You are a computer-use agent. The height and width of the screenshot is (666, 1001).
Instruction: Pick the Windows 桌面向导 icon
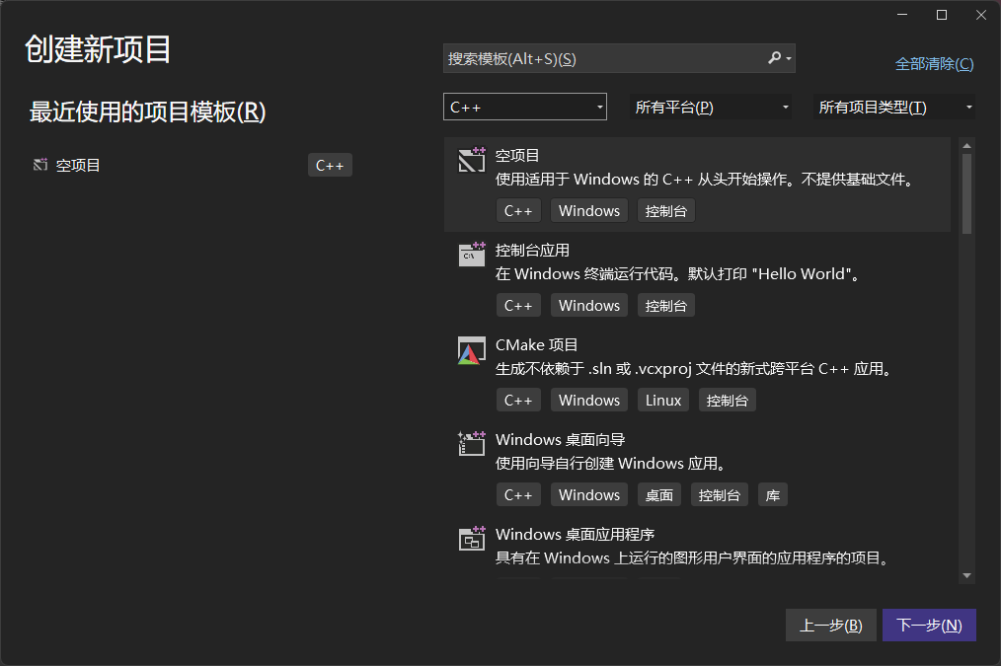pos(472,443)
